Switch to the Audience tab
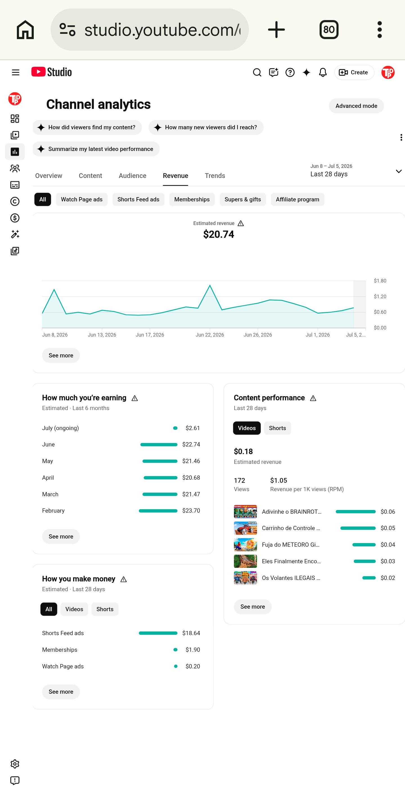The height and width of the screenshot is (792, 405). [x=132, y=176]
